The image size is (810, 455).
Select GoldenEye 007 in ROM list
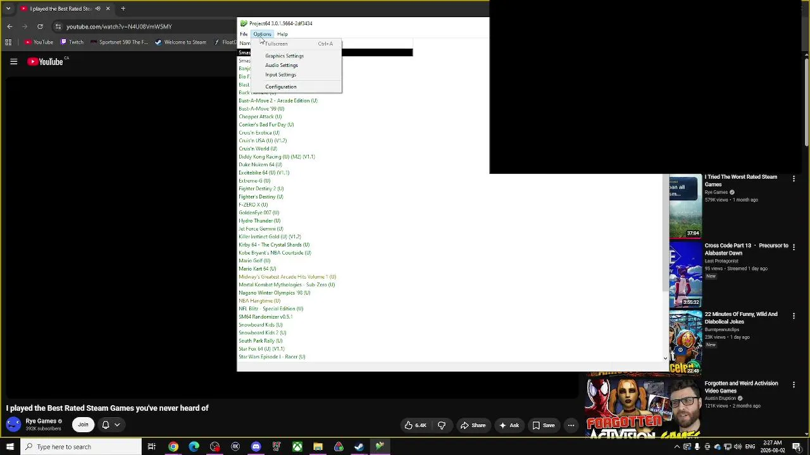click(259, 213)
